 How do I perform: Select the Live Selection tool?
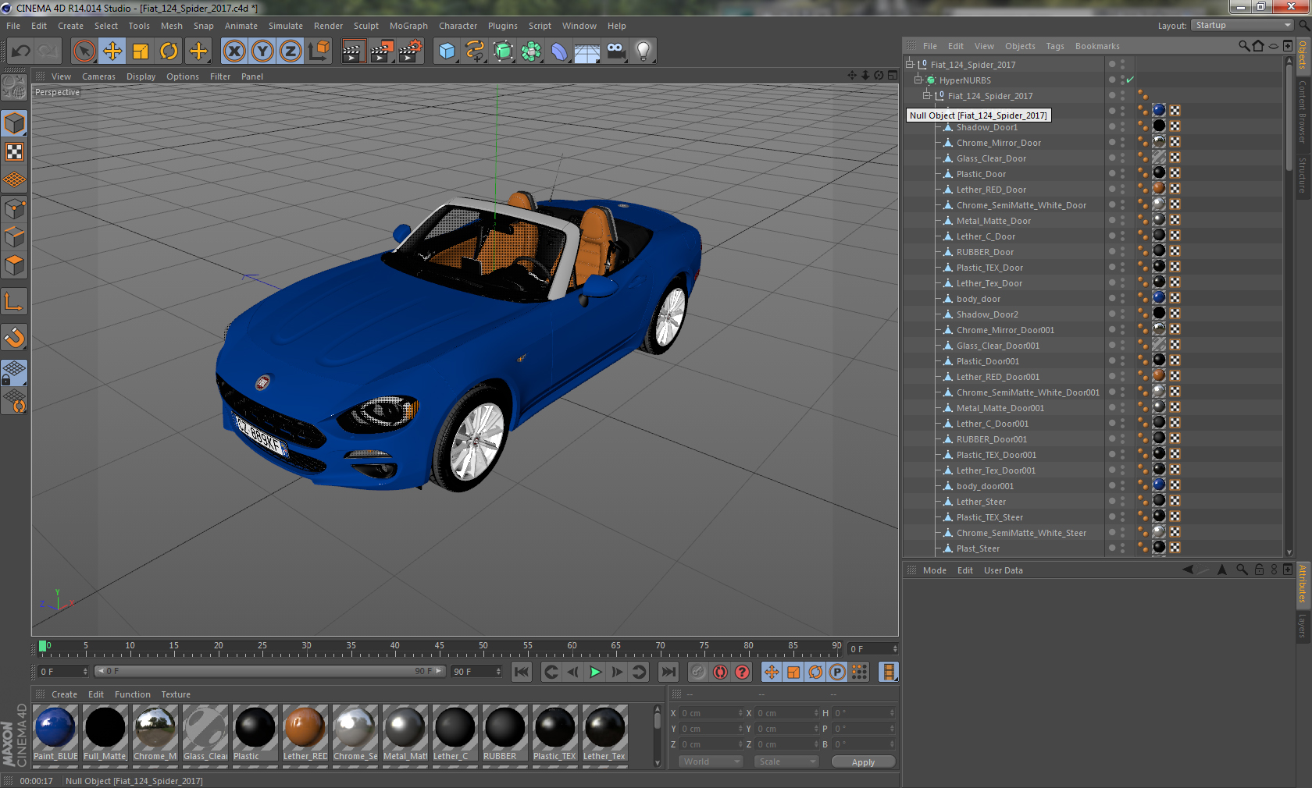pyautogui.click(x=84, y=51)
